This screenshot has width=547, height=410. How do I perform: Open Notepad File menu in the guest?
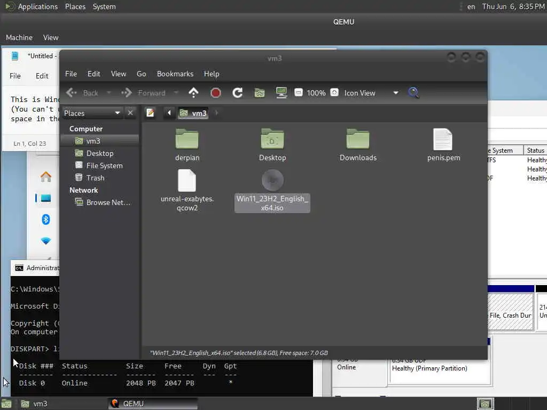15,76
